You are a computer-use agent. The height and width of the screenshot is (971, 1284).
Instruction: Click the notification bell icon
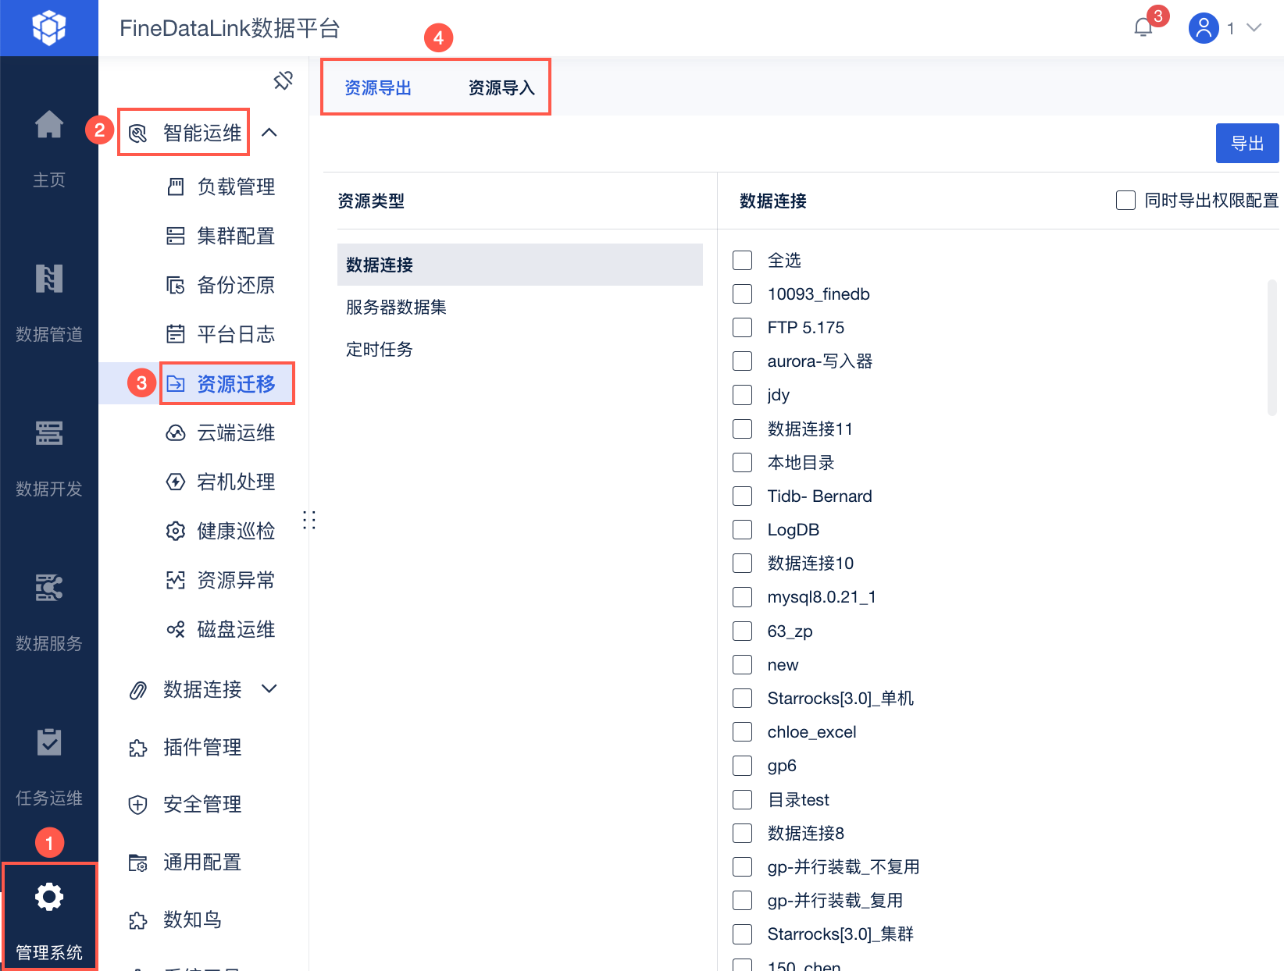click(1143, 28)
